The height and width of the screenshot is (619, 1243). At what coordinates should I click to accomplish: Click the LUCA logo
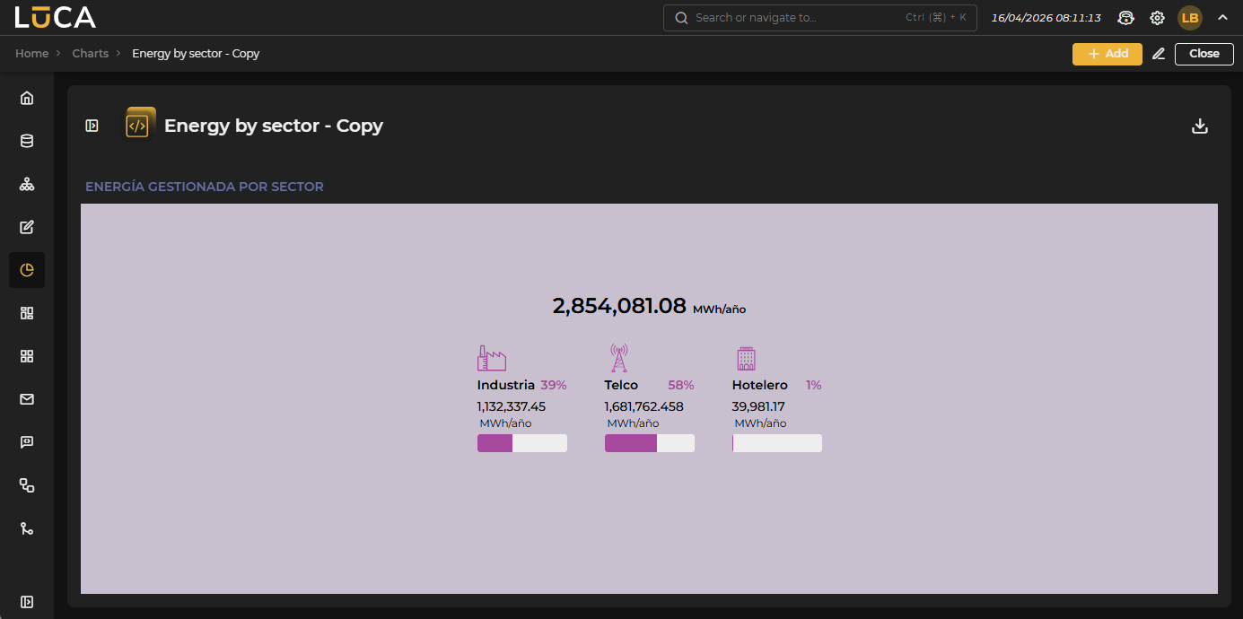pyautogui.click(x=55, y=17)
